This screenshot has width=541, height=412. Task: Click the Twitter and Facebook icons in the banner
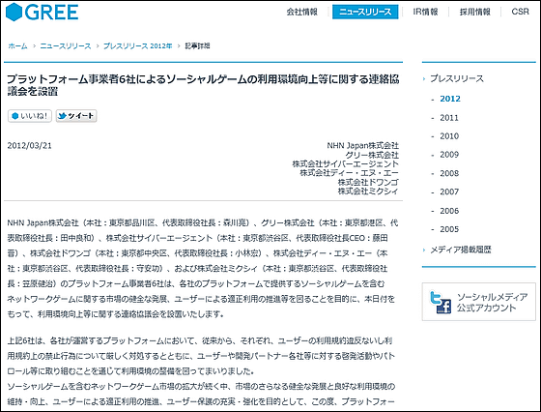(441, 302)
